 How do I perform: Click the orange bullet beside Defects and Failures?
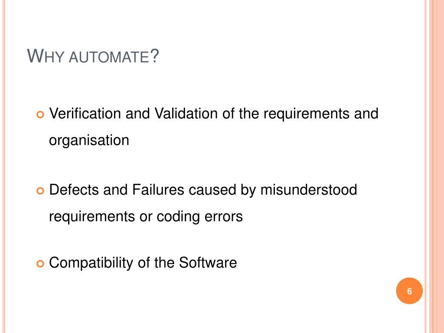pos(40,191)
